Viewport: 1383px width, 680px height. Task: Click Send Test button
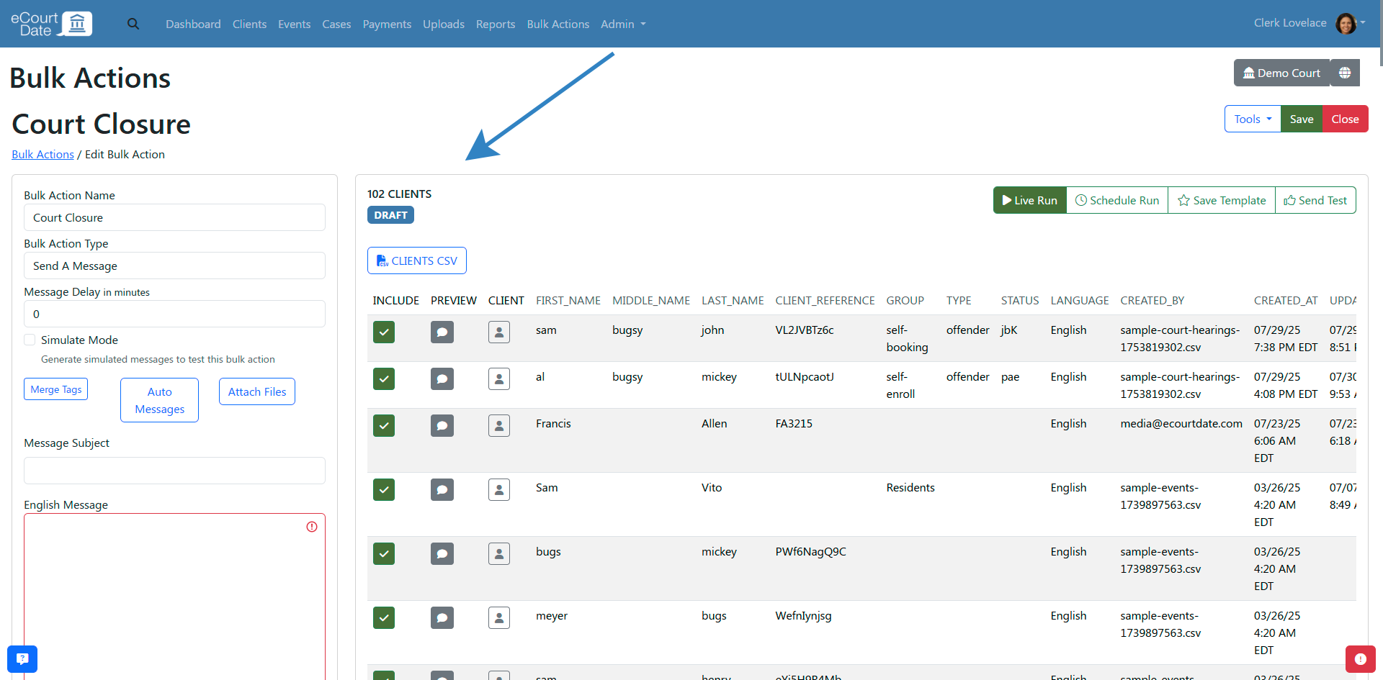[1315, 200]
